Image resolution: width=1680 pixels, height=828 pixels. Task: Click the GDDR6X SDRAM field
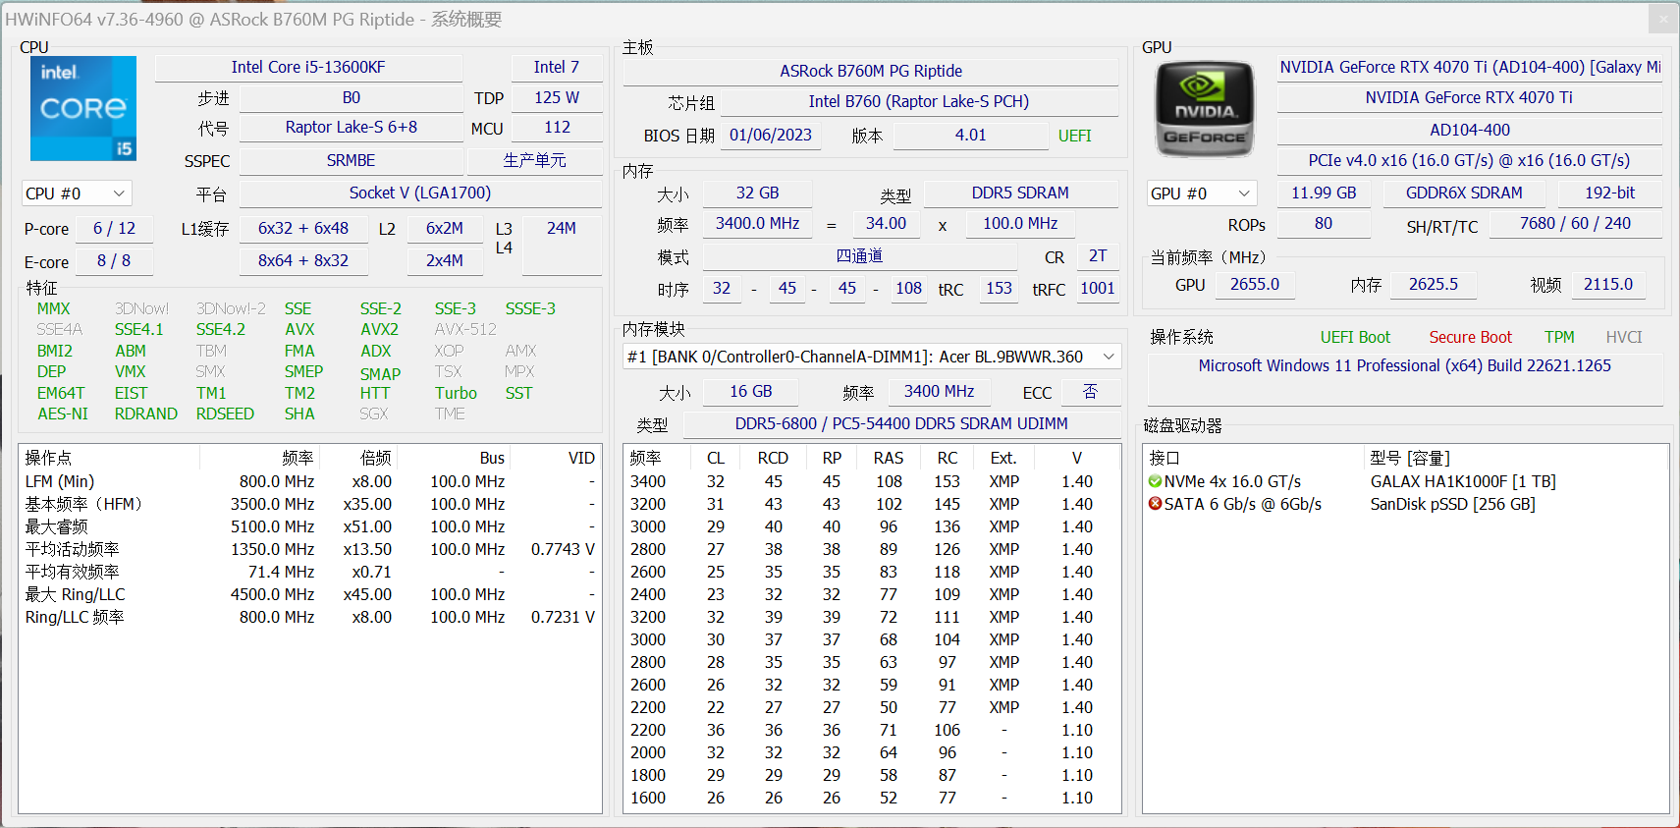coord(1464,193)
